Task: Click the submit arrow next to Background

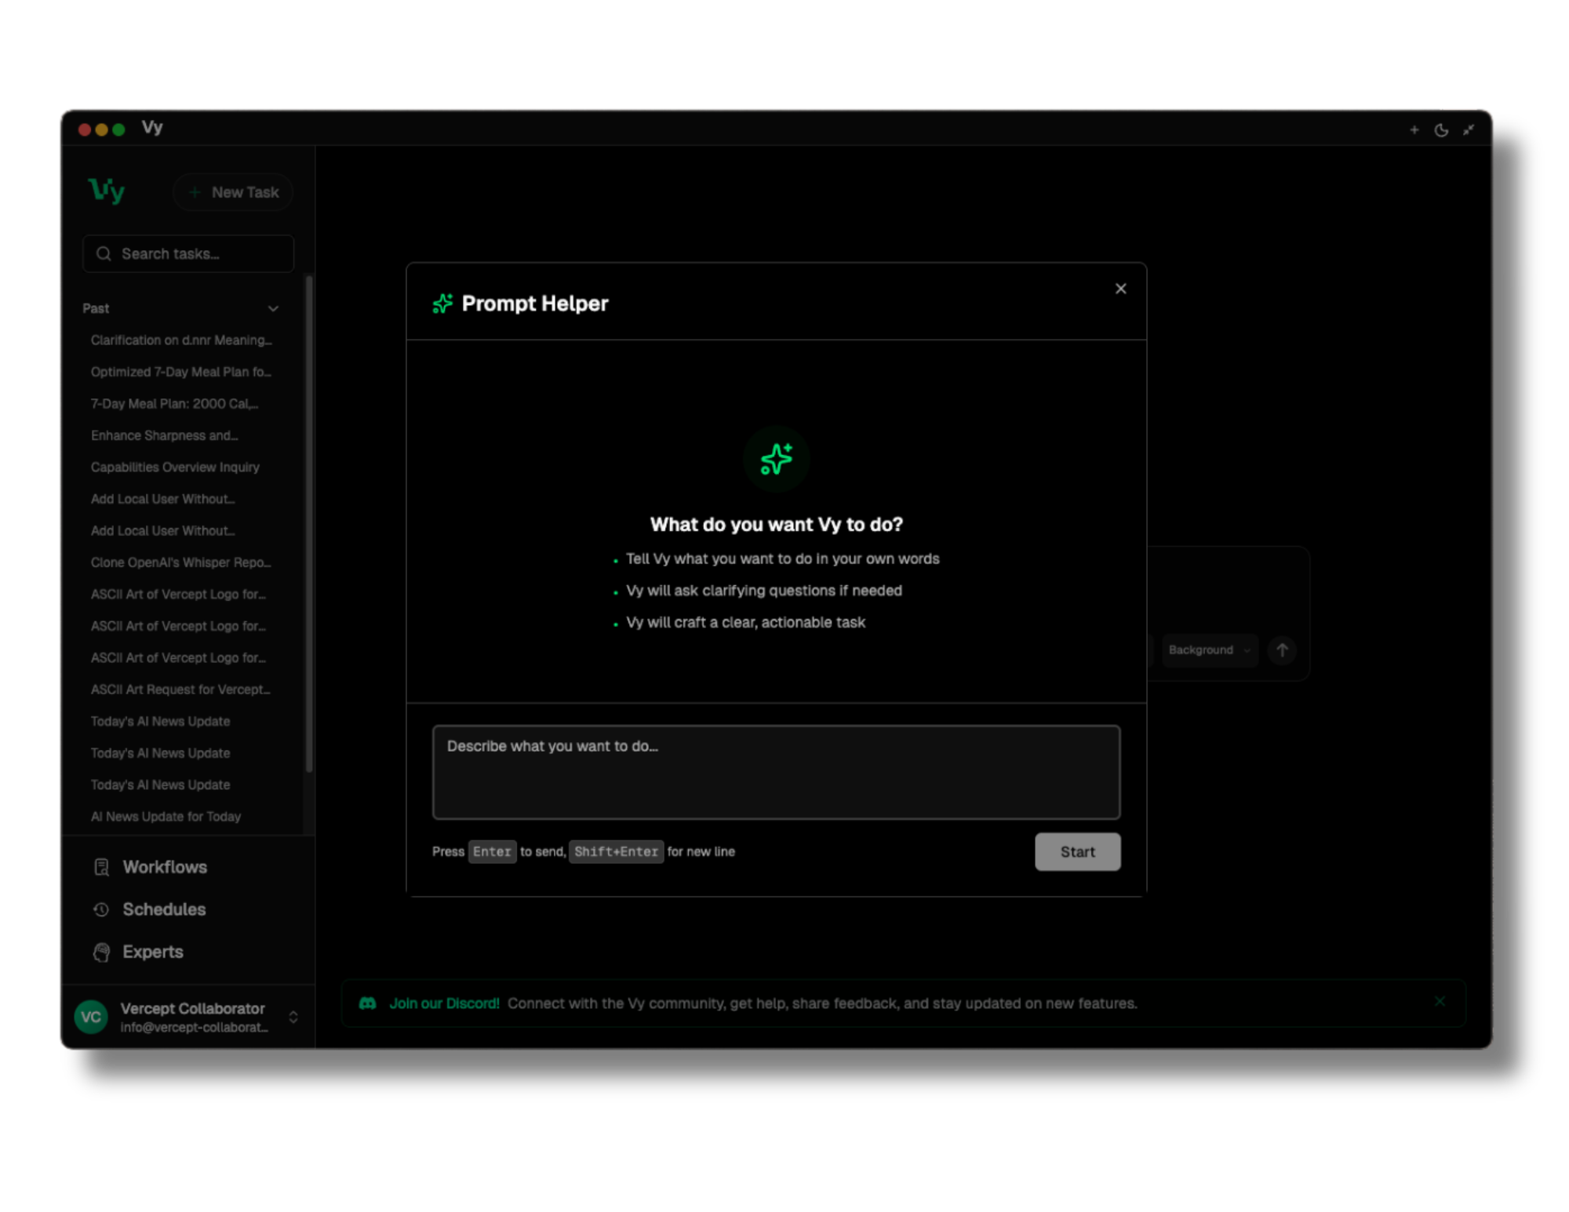Action: (x=1283, y=650)
